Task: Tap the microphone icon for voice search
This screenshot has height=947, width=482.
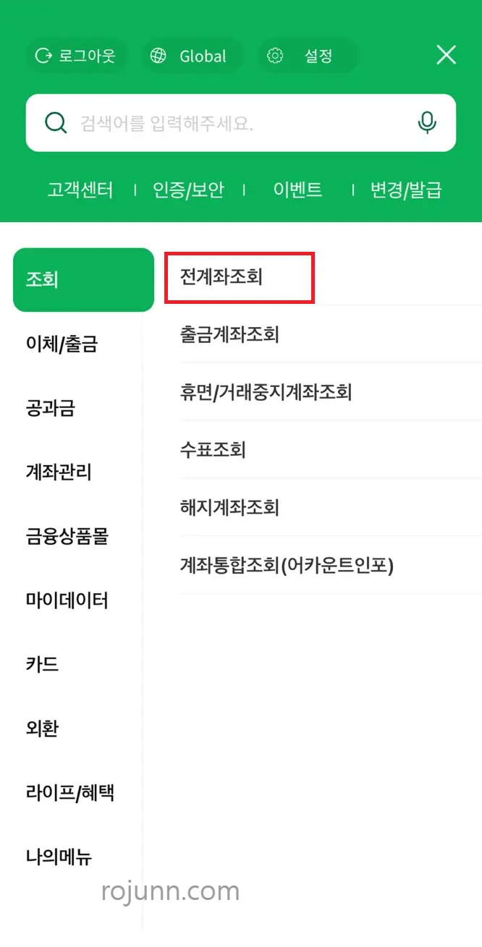Action: pos(427,122)
